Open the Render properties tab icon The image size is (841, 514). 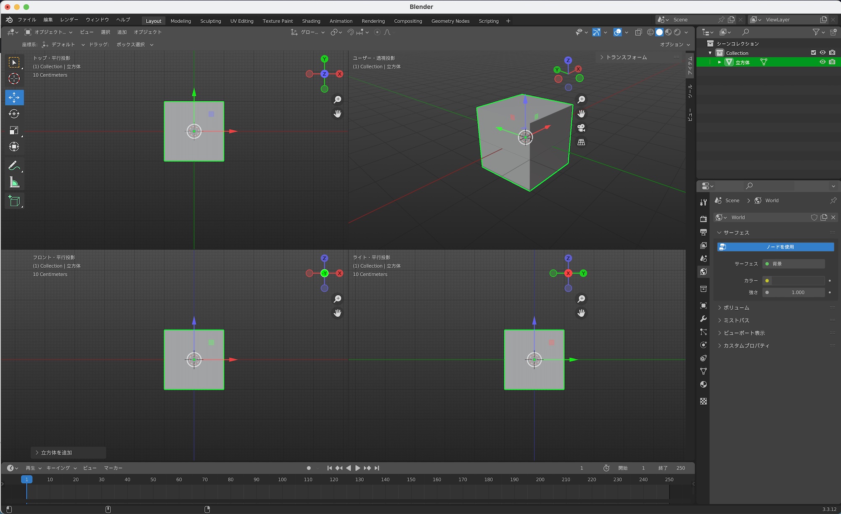(703, 219)
